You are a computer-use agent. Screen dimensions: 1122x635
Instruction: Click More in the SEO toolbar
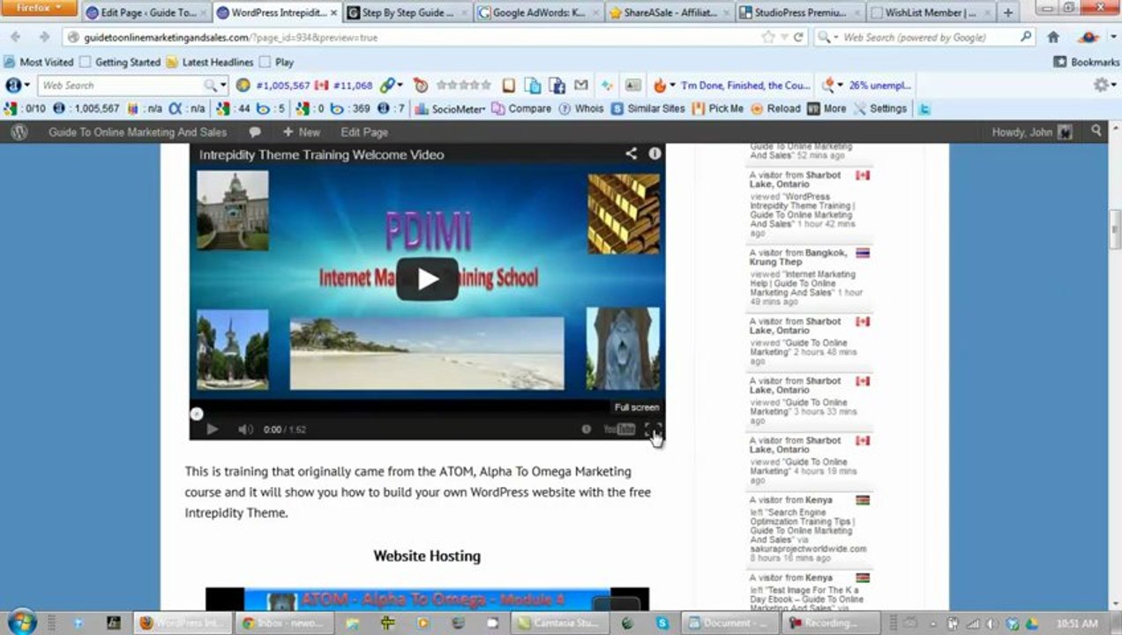(x=827, y=108)
